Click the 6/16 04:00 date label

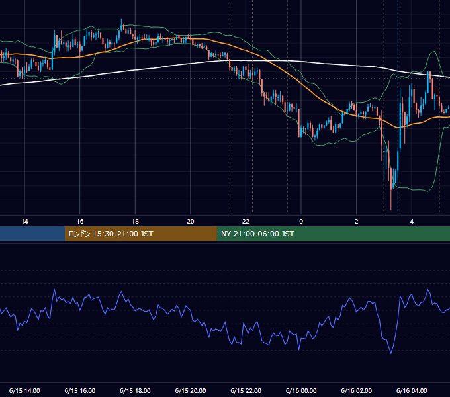[x=412, y=390]
